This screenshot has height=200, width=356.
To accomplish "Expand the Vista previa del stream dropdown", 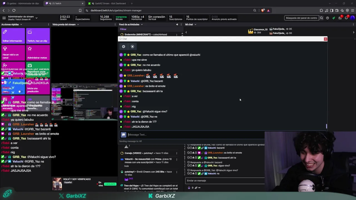I will [78, 24].
